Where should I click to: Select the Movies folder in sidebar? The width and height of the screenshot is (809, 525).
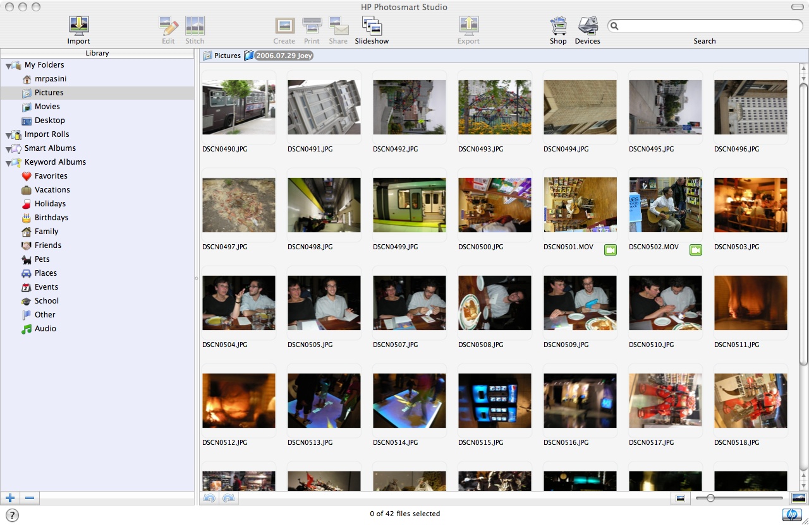coord(47,107)
